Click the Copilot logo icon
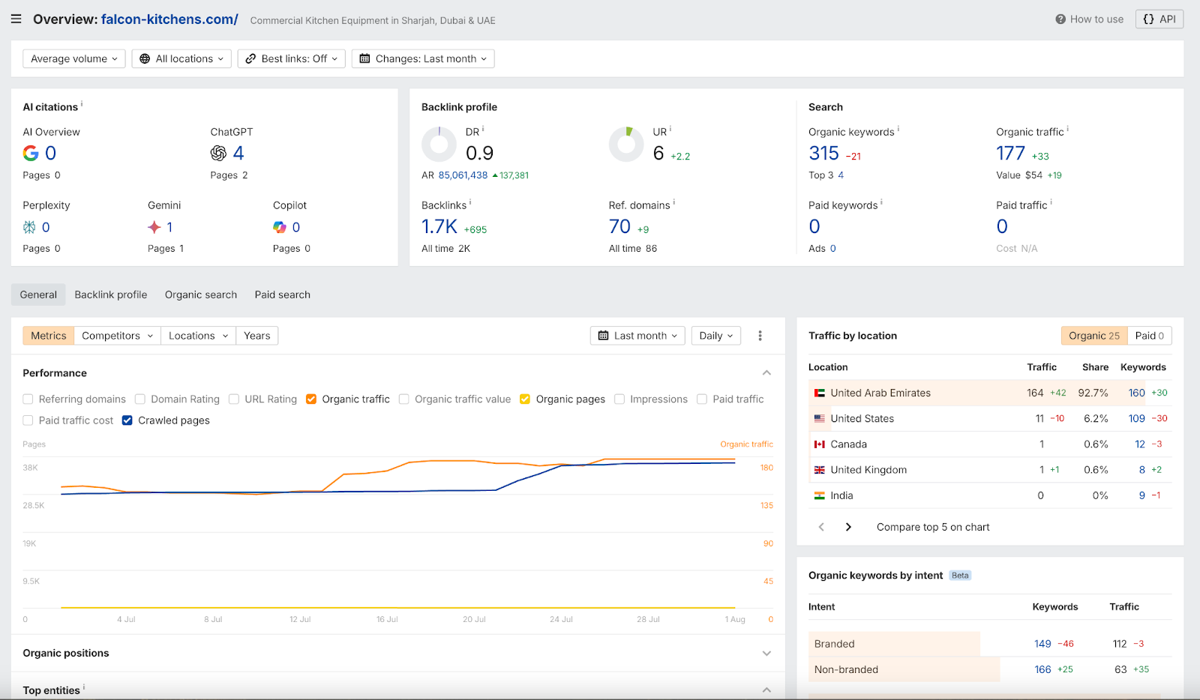Image resolution: width=1200 pixels, height=700 pixels. (280, 227)
